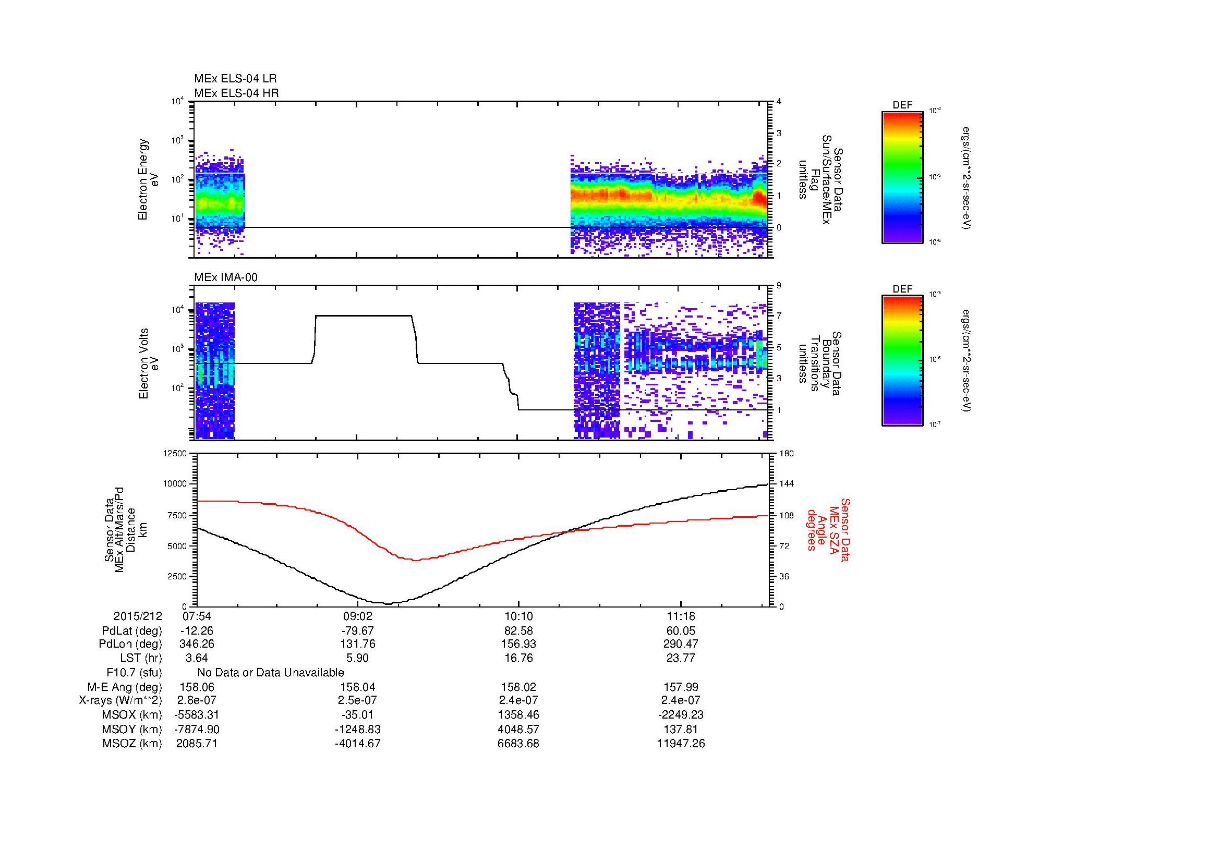Click the '180' SZA axis tick label
Viewport: 1220px width, 862px height.
[x=787, y=453]
